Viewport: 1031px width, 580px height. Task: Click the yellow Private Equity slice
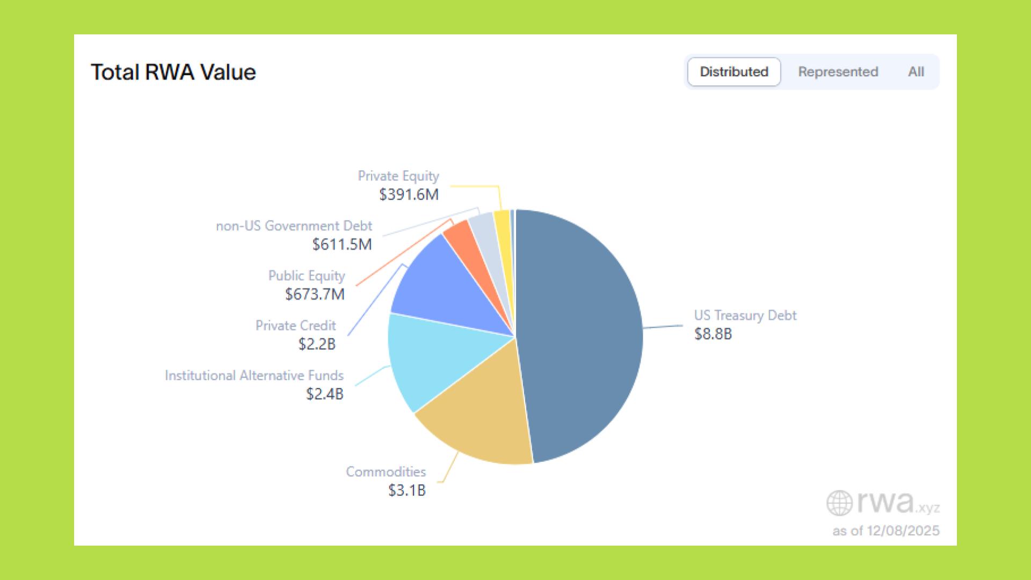click(503, 226)
